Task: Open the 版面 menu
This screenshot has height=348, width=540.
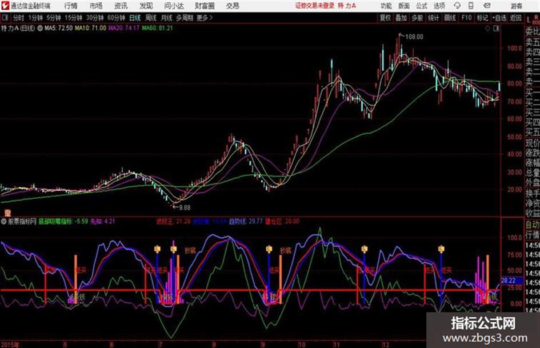Action: 403,6
